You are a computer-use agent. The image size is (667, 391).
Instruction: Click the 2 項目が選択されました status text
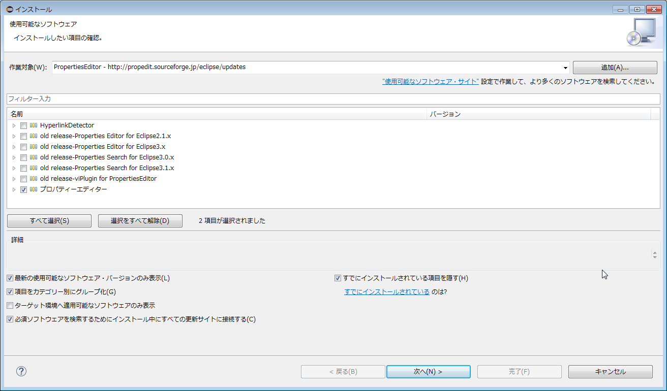click(232, 221)
